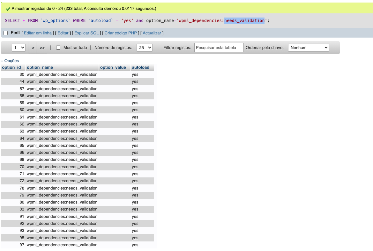
Task: Click option_name in row with id 66
Action: coord(62,153)
